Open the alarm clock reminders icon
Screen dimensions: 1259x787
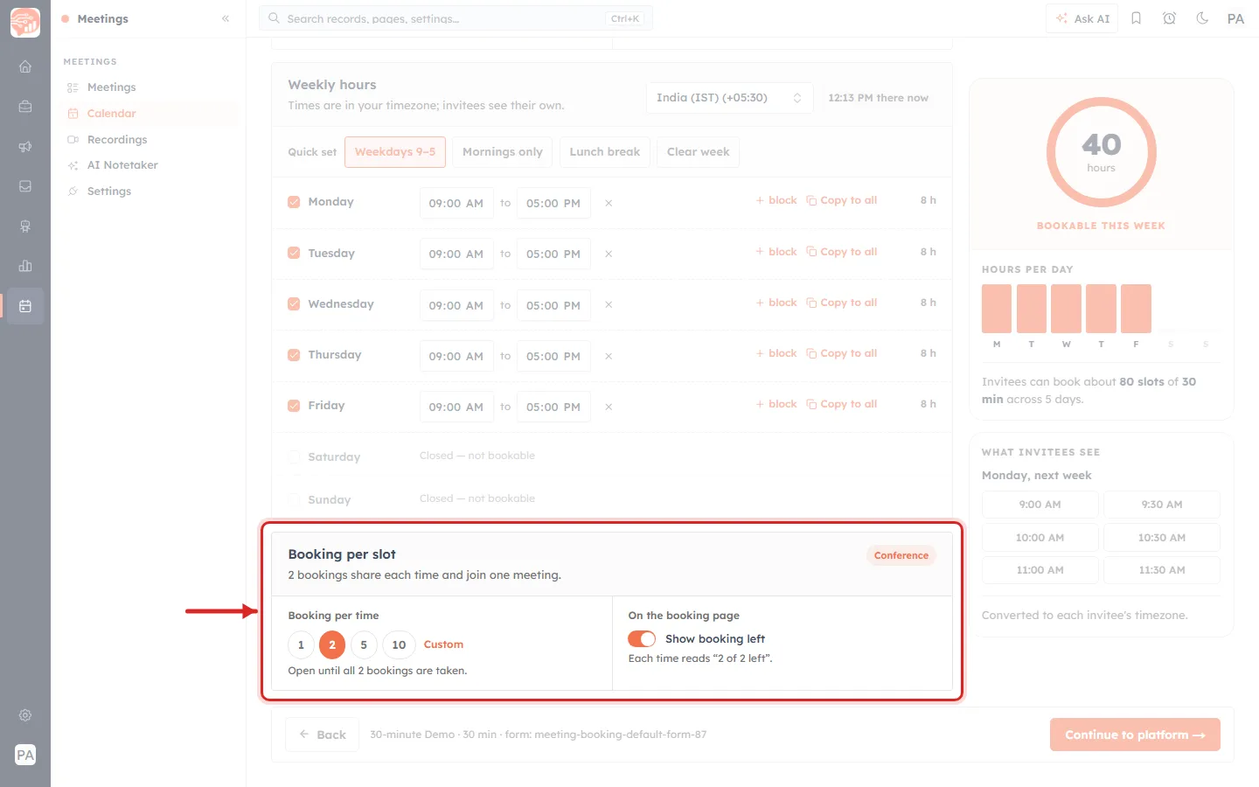pos(1170,18)
